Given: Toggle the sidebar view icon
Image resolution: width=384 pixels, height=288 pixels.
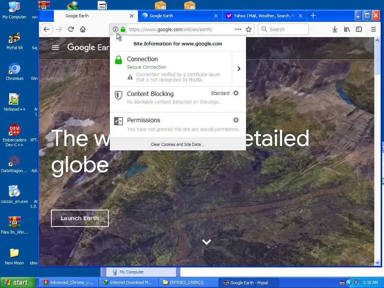Looking at the screenshot, I should point(359,29).
